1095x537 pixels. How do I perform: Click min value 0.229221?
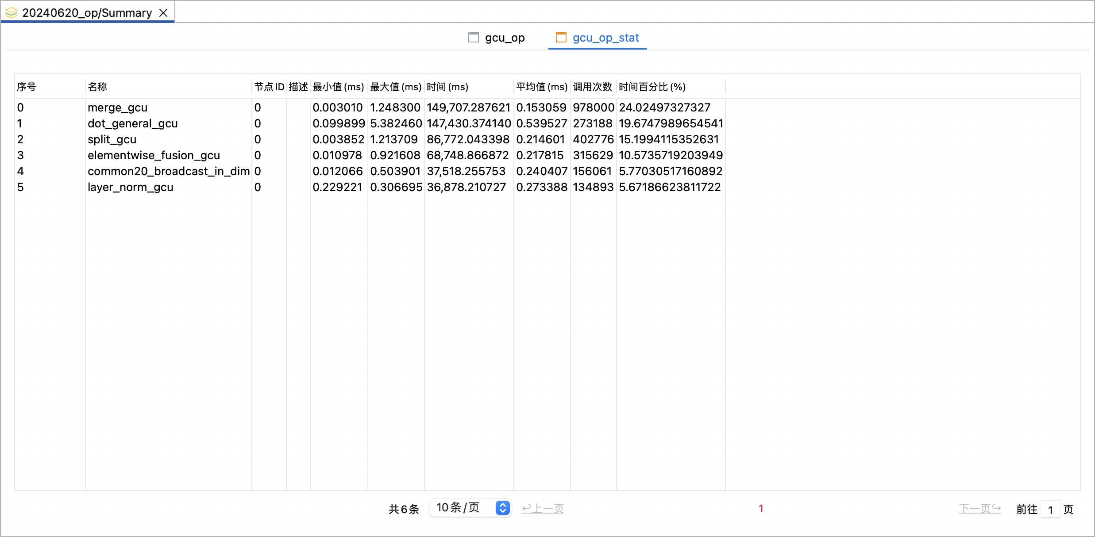(337, 187)
